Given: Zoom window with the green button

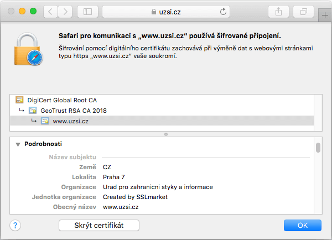Looking at the screenshot, I should coord(33,11).
